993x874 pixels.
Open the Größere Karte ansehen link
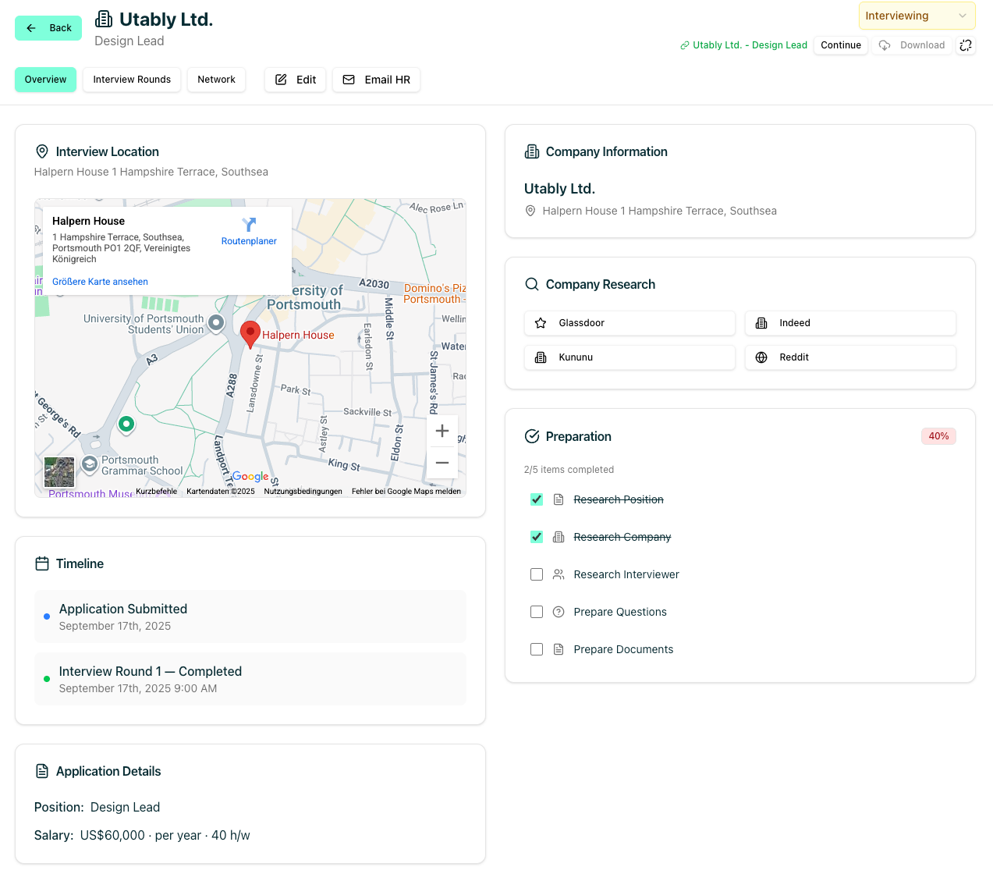point(100,282)
